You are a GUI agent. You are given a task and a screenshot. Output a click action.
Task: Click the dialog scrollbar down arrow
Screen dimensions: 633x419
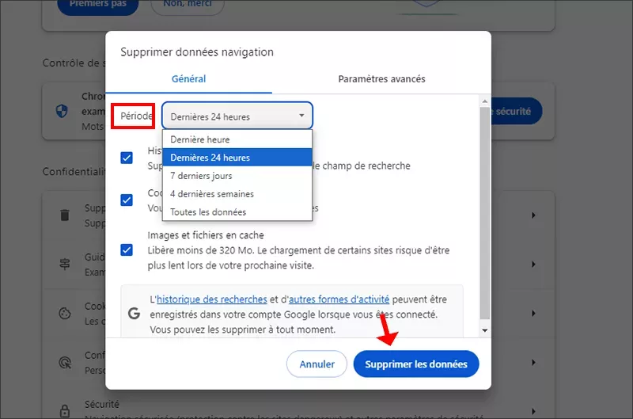coord(485,330)
